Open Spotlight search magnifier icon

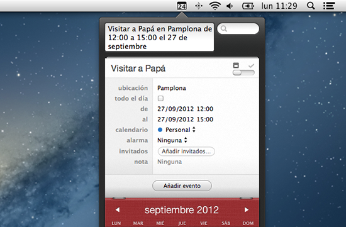(x=311, y=6)
